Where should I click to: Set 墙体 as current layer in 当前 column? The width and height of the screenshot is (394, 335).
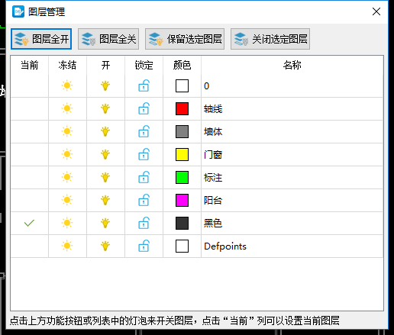point(30,131)
